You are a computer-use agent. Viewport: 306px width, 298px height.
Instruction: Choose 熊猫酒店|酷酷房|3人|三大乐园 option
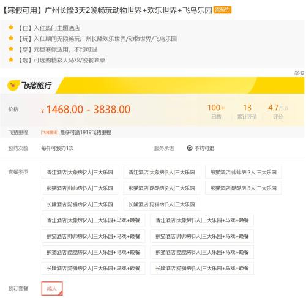tap(244, 188)
